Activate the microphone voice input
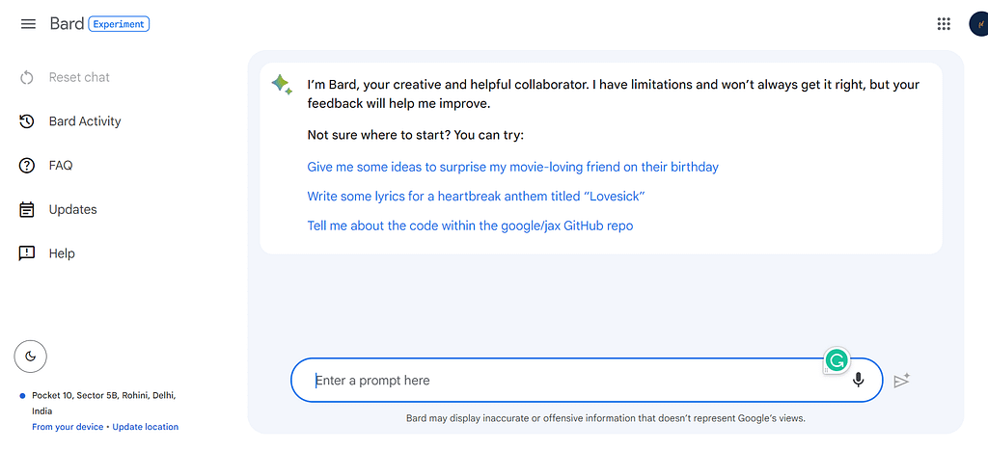988x450 pixels. click(858, 380)
